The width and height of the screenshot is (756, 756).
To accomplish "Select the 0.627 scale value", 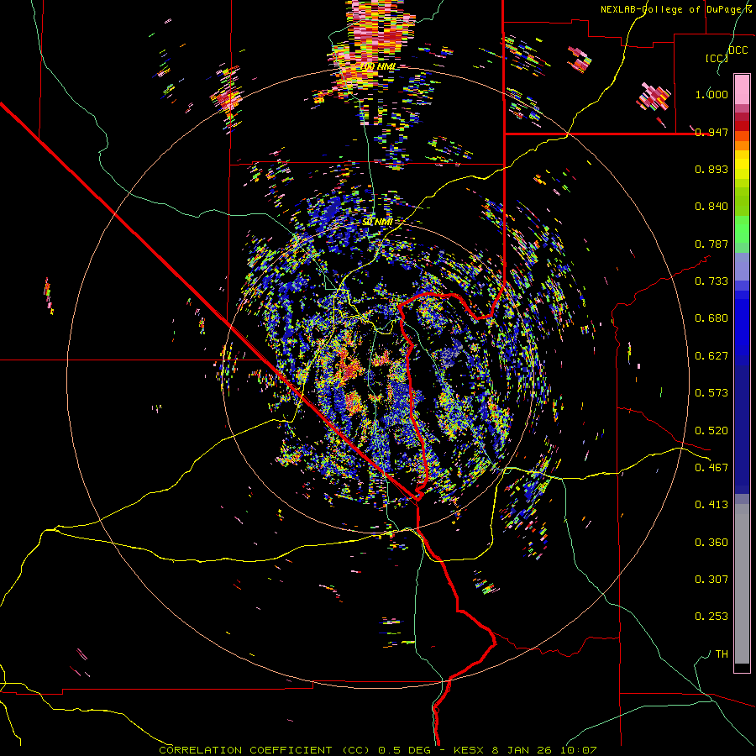I will 711,355.
